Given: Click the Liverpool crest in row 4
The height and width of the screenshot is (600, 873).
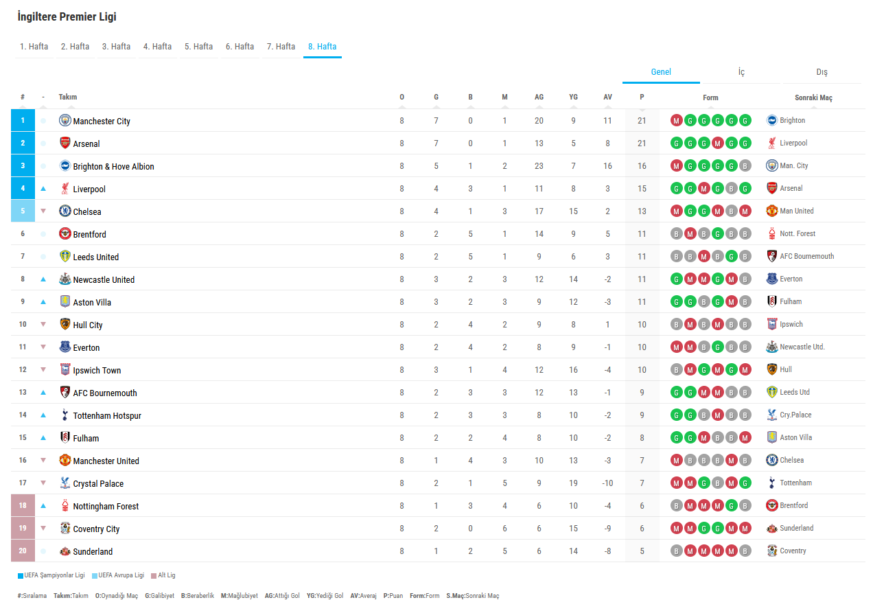Looking at the screenshot, I should pyautogui.click(x=65, y=188).
